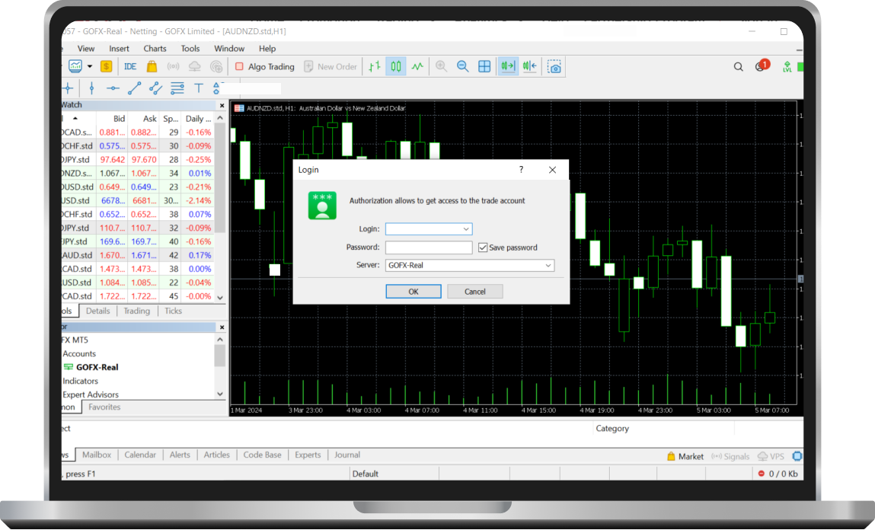Select the vertical line drawing tool

coord(91,88)
